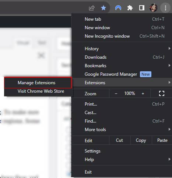Image resolution: width=172 pixels, height=178 pixels.
Task: Expand the Bookmarks submenu
Action: [122, 66]
